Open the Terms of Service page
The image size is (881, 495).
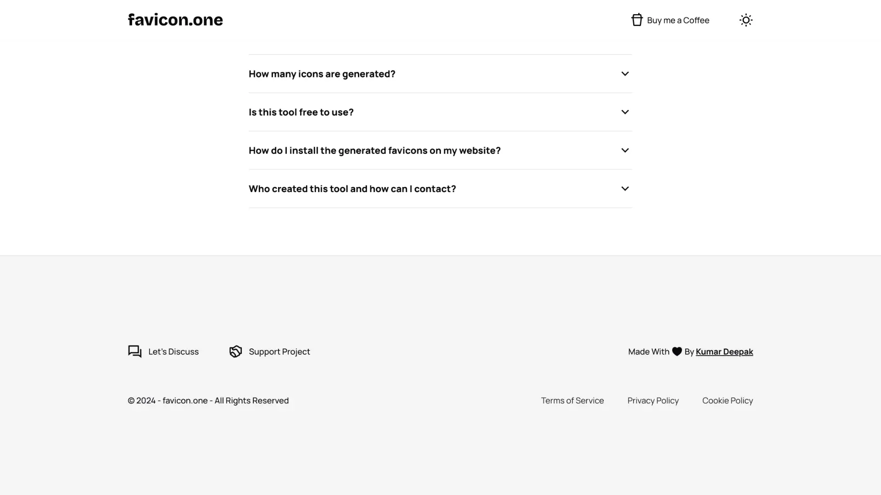click(572, 401)
